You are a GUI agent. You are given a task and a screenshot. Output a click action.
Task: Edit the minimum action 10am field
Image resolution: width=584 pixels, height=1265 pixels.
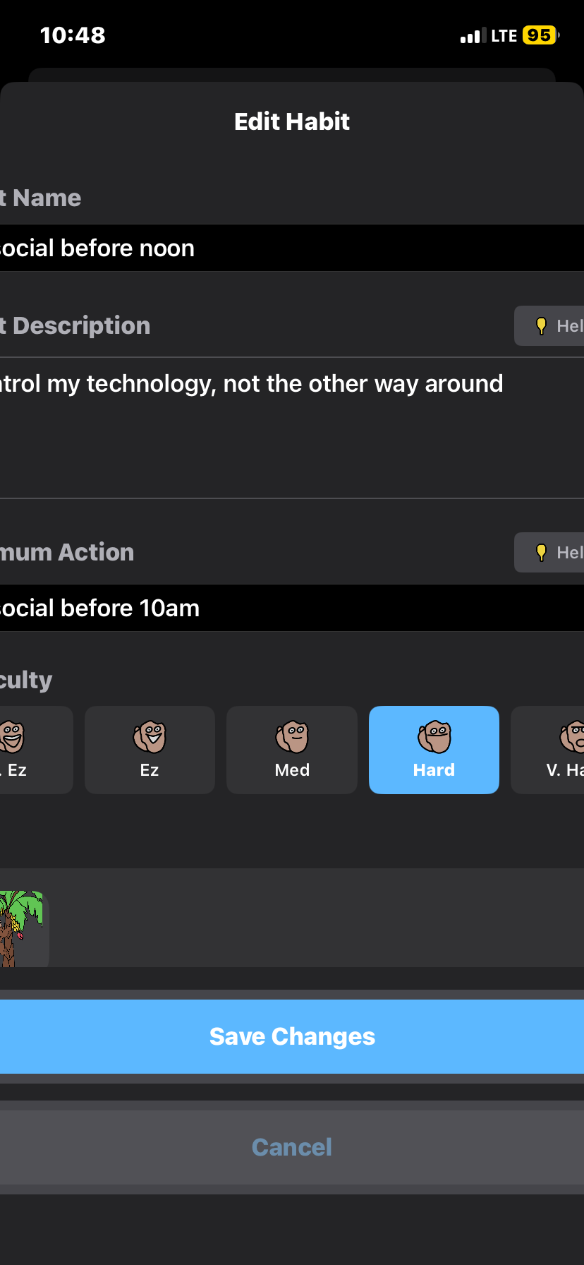point(292,608)
